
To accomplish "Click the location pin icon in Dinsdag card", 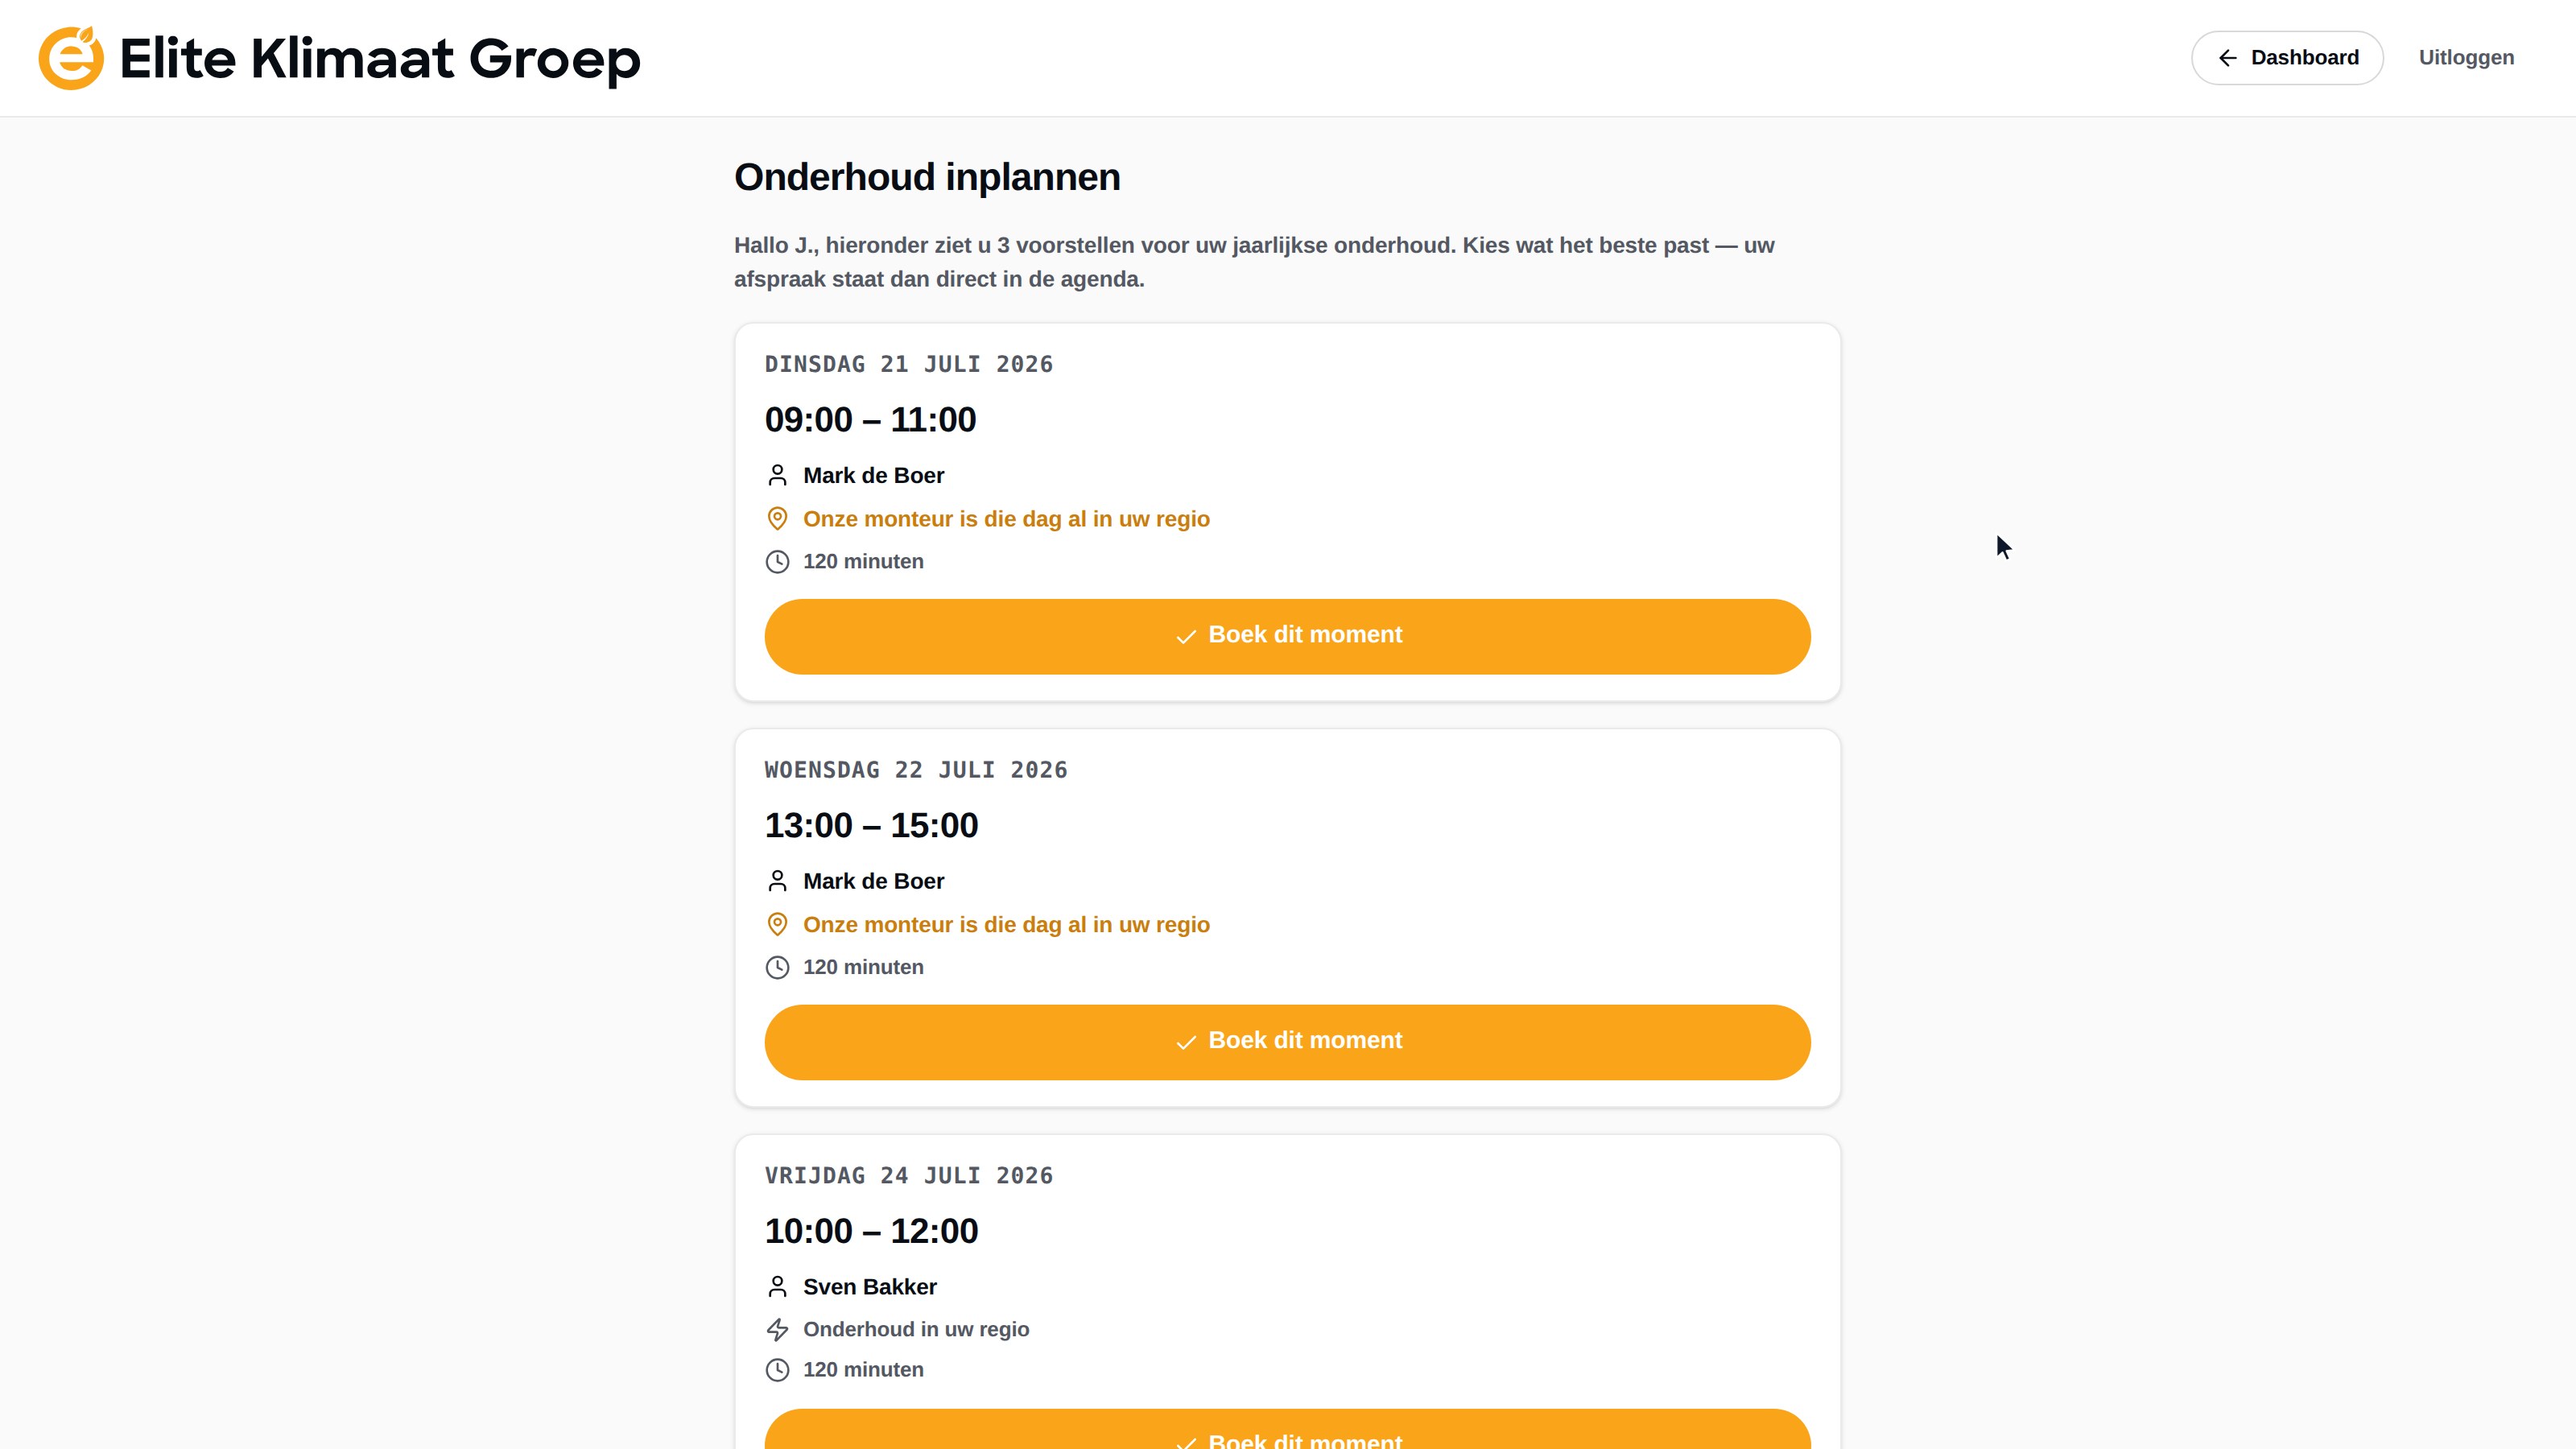I will click(777, 519).
